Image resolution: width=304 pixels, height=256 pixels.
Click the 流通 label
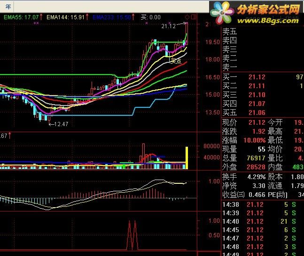(275, 186)
